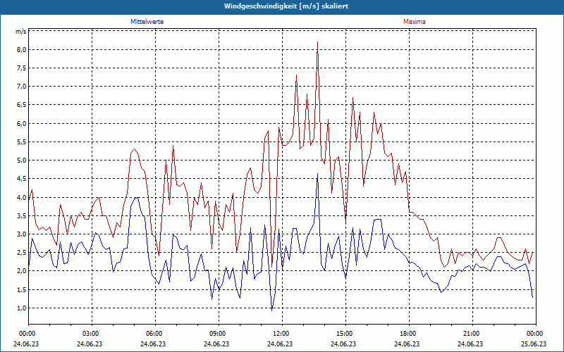This screenshot has height=352, width=564.
Task: Click the 1,5 y-axis value
Action: pyautogui.click(x=23, y=289)
